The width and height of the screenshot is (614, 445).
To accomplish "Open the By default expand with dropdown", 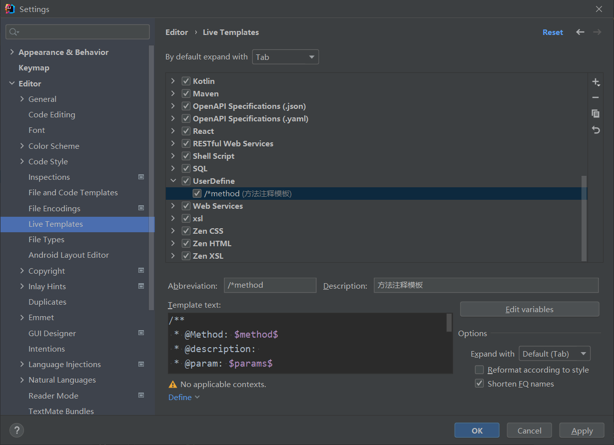I will click(285, 57).
